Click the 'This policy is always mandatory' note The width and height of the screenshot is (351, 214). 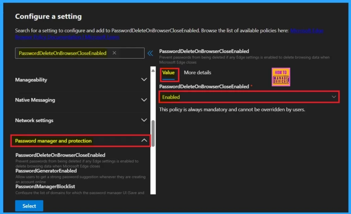tap(232, 110)
